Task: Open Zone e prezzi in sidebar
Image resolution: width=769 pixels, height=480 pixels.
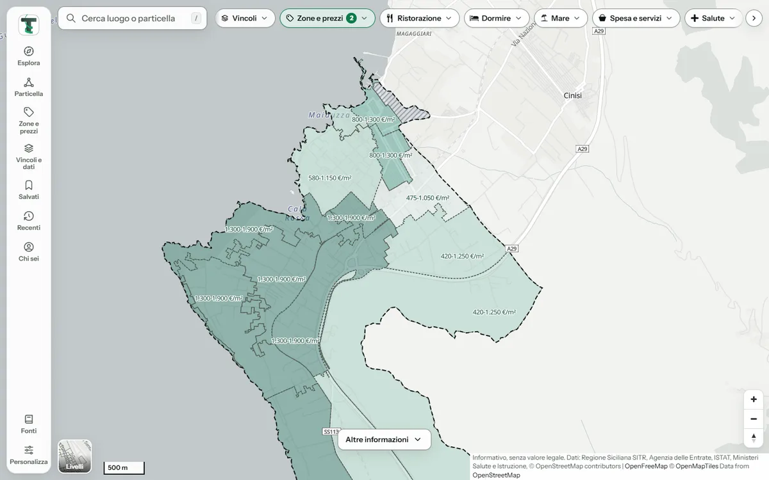Action: point(29,120)
